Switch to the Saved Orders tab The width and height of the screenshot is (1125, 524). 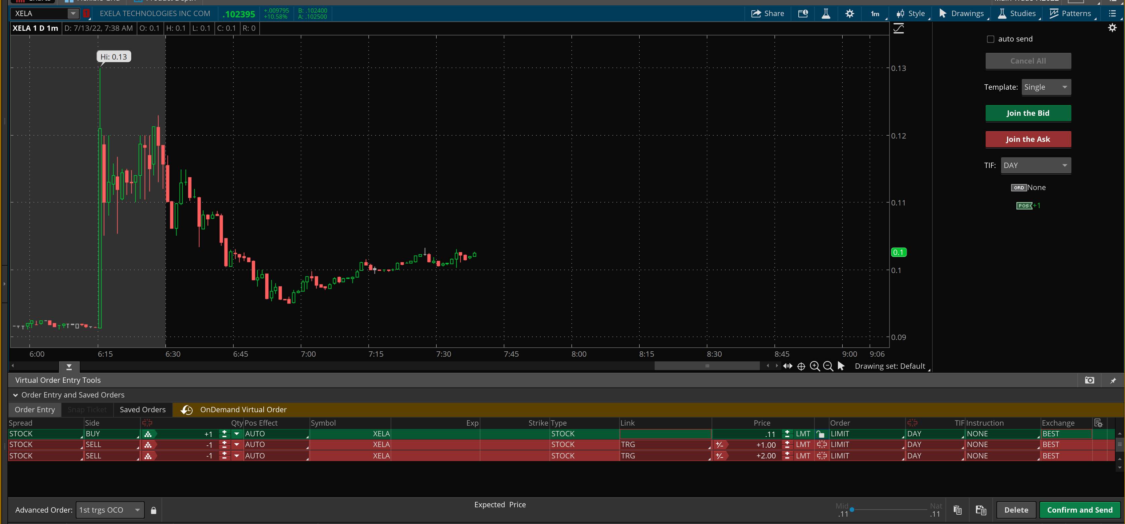142,410
